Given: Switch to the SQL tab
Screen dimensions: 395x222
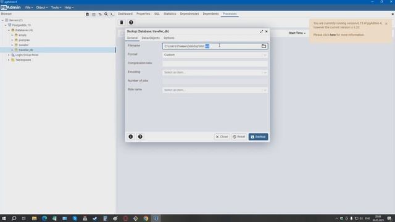Looking at the screenshot, I should 157,14.
